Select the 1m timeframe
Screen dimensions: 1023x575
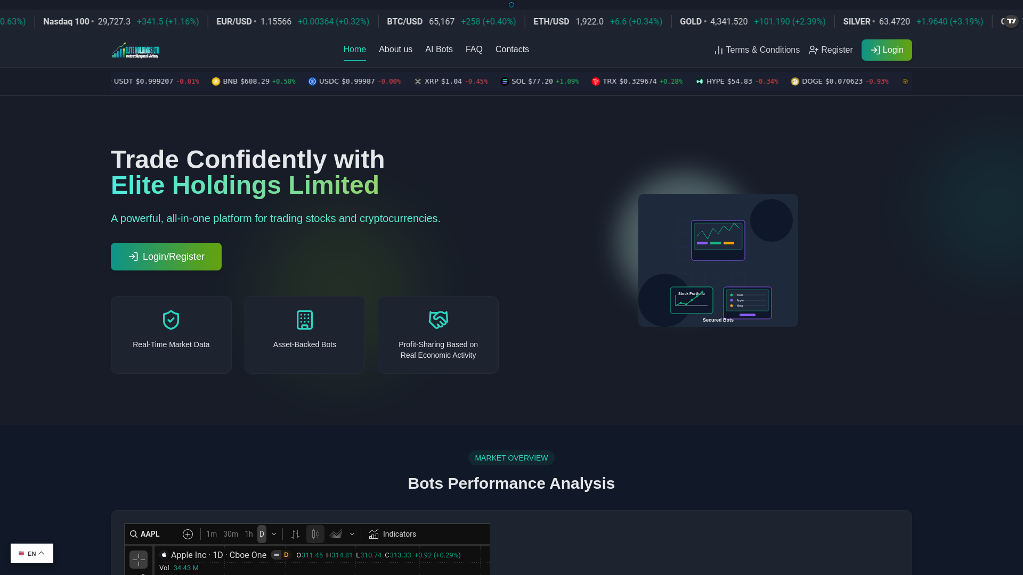(x=212, y=534)
